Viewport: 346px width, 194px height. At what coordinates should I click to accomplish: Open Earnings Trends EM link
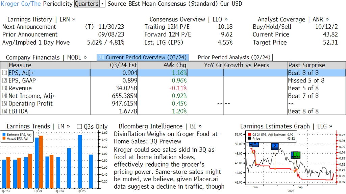click(x=38, y=126)
